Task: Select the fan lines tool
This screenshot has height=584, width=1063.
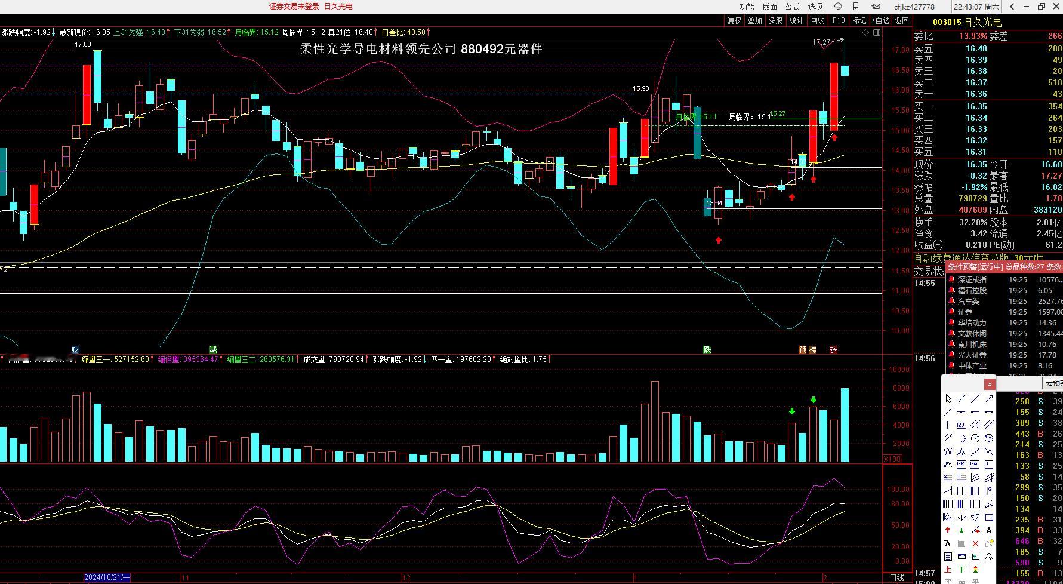Action: click(948, 517)
